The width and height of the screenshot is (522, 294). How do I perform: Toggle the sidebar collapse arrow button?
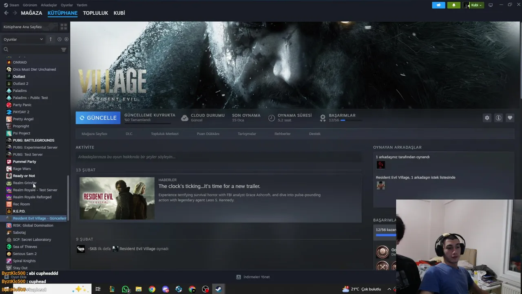point(51,39)
